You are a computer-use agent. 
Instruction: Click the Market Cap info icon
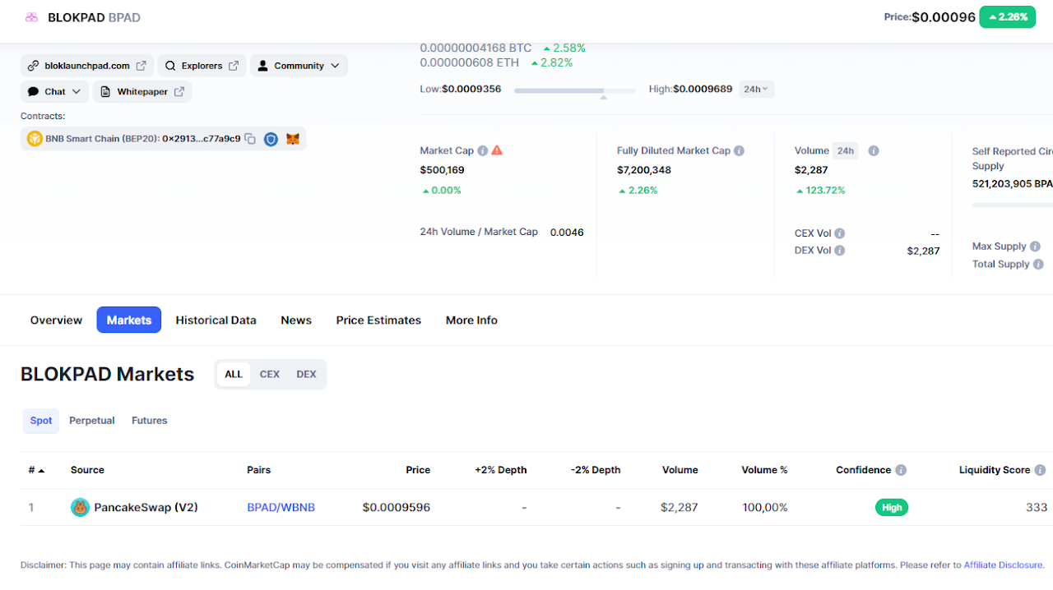pos(483,150)
